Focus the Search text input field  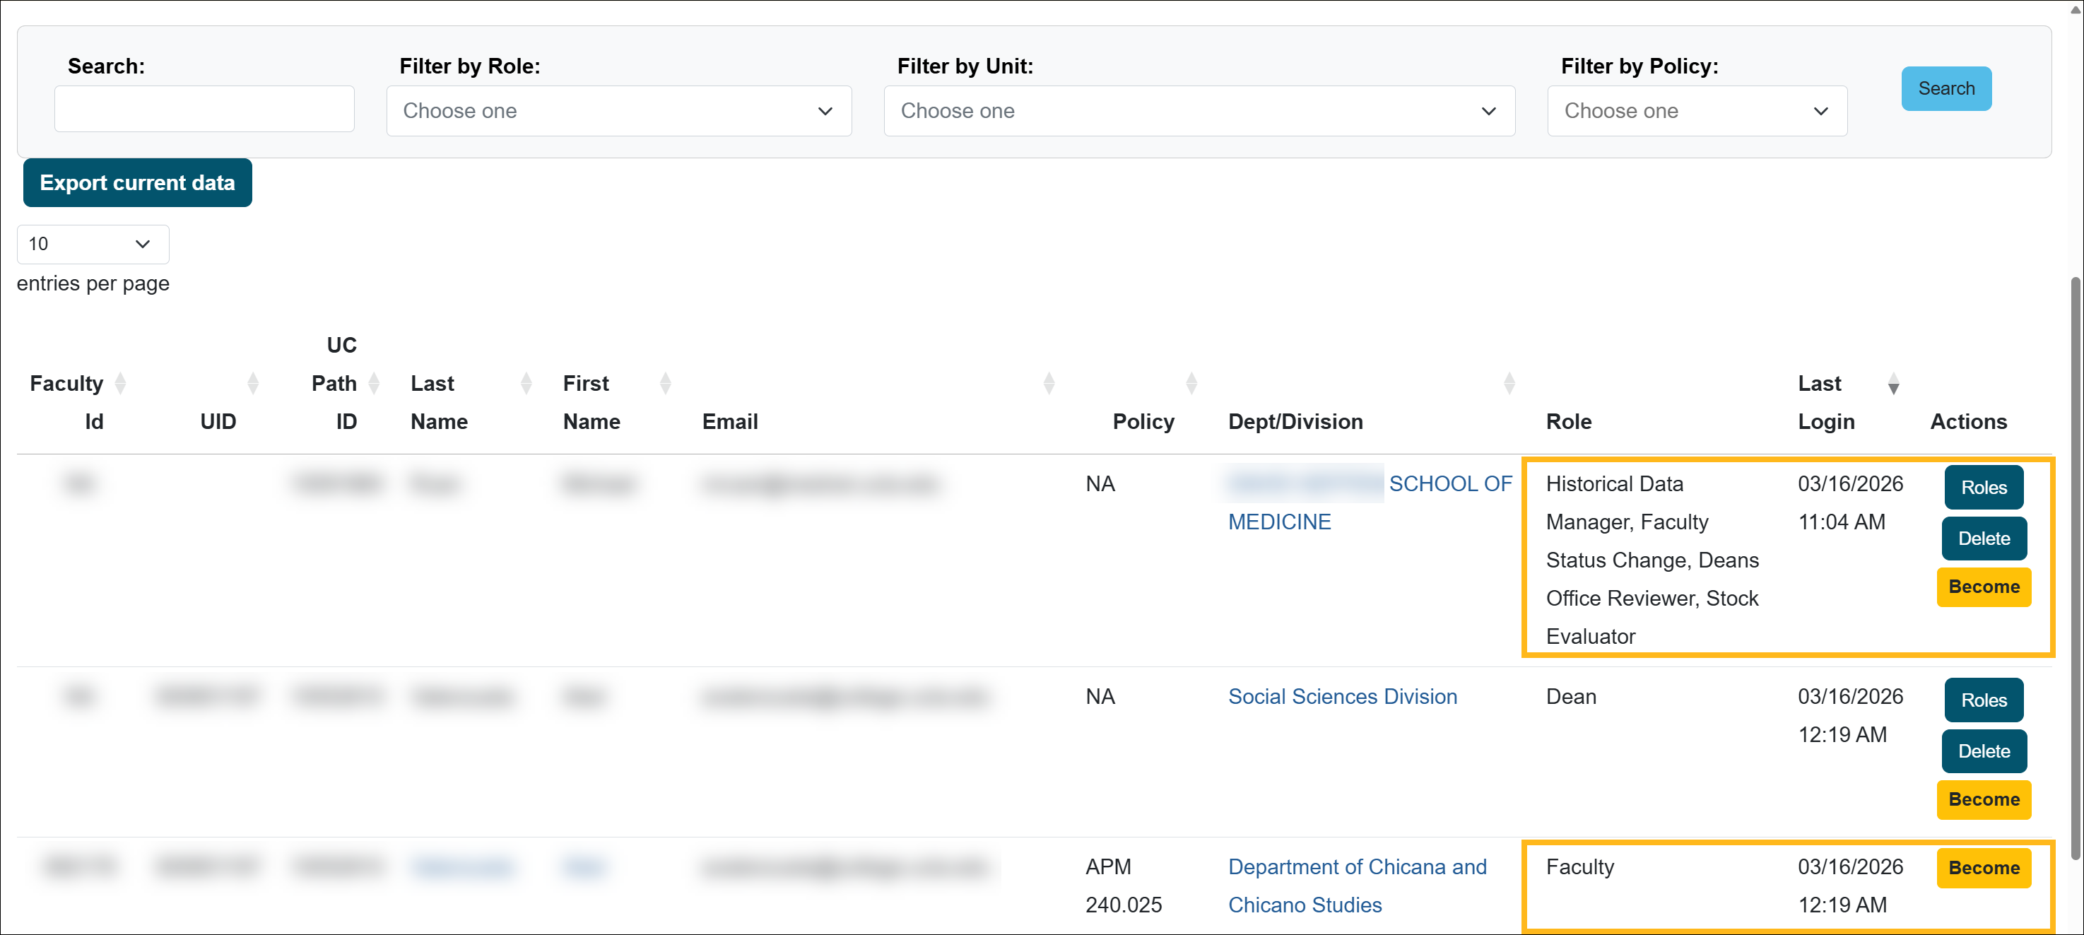[x=204, y=110]
